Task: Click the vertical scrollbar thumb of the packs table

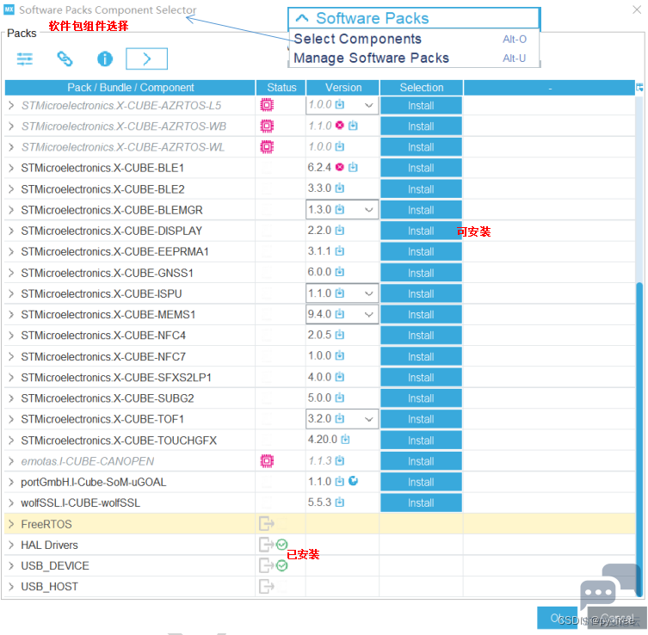Action: (x=639, y=438)
